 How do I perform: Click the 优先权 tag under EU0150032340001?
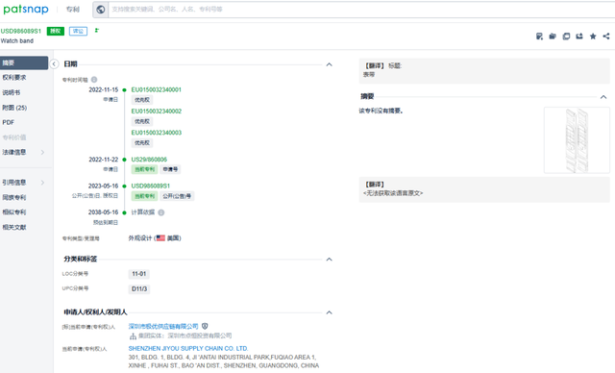[142, 100]
